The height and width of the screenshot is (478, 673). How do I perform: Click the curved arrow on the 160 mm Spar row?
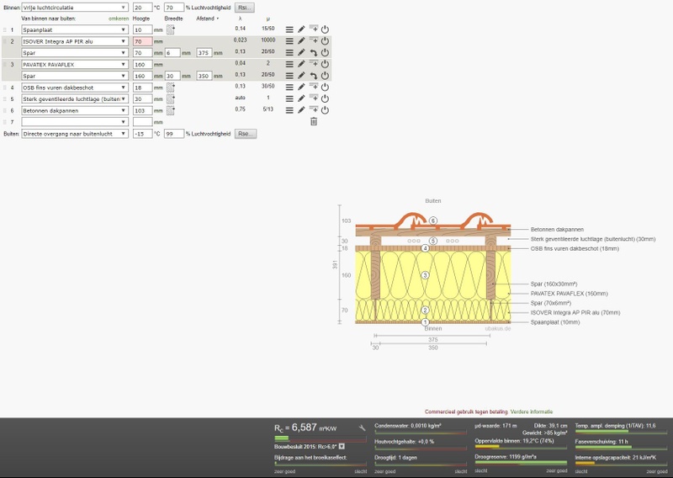tap(314, 76)
